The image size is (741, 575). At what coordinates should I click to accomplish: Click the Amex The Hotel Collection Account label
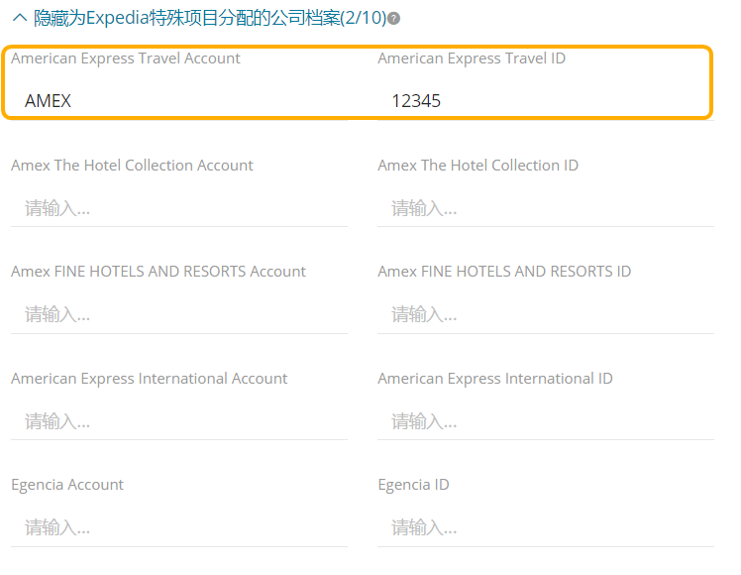tap(133, 165)
